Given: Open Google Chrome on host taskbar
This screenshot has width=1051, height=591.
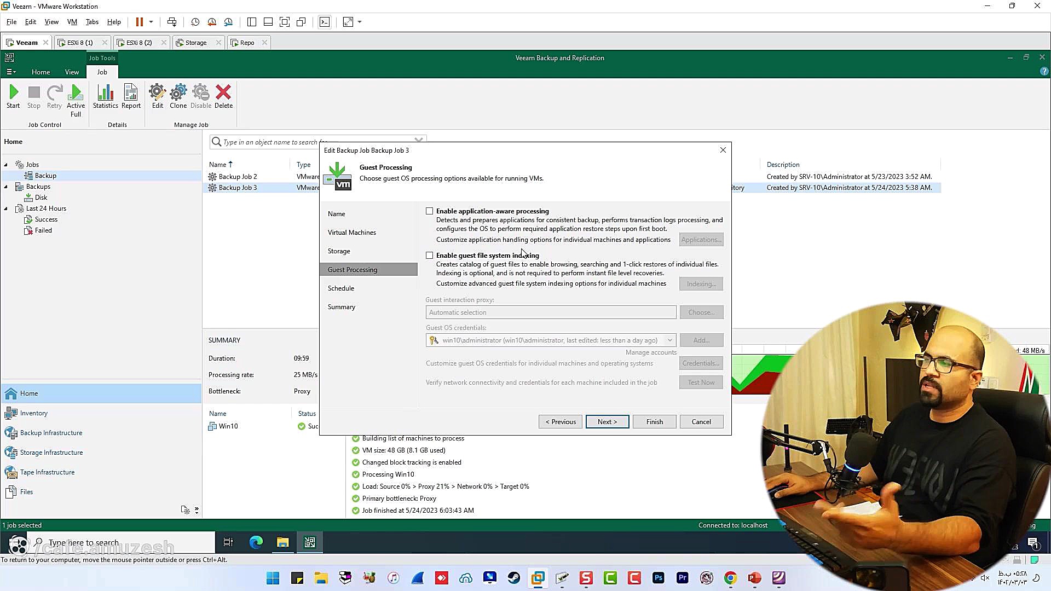Looking at the screenshot, I should [730, 578].
